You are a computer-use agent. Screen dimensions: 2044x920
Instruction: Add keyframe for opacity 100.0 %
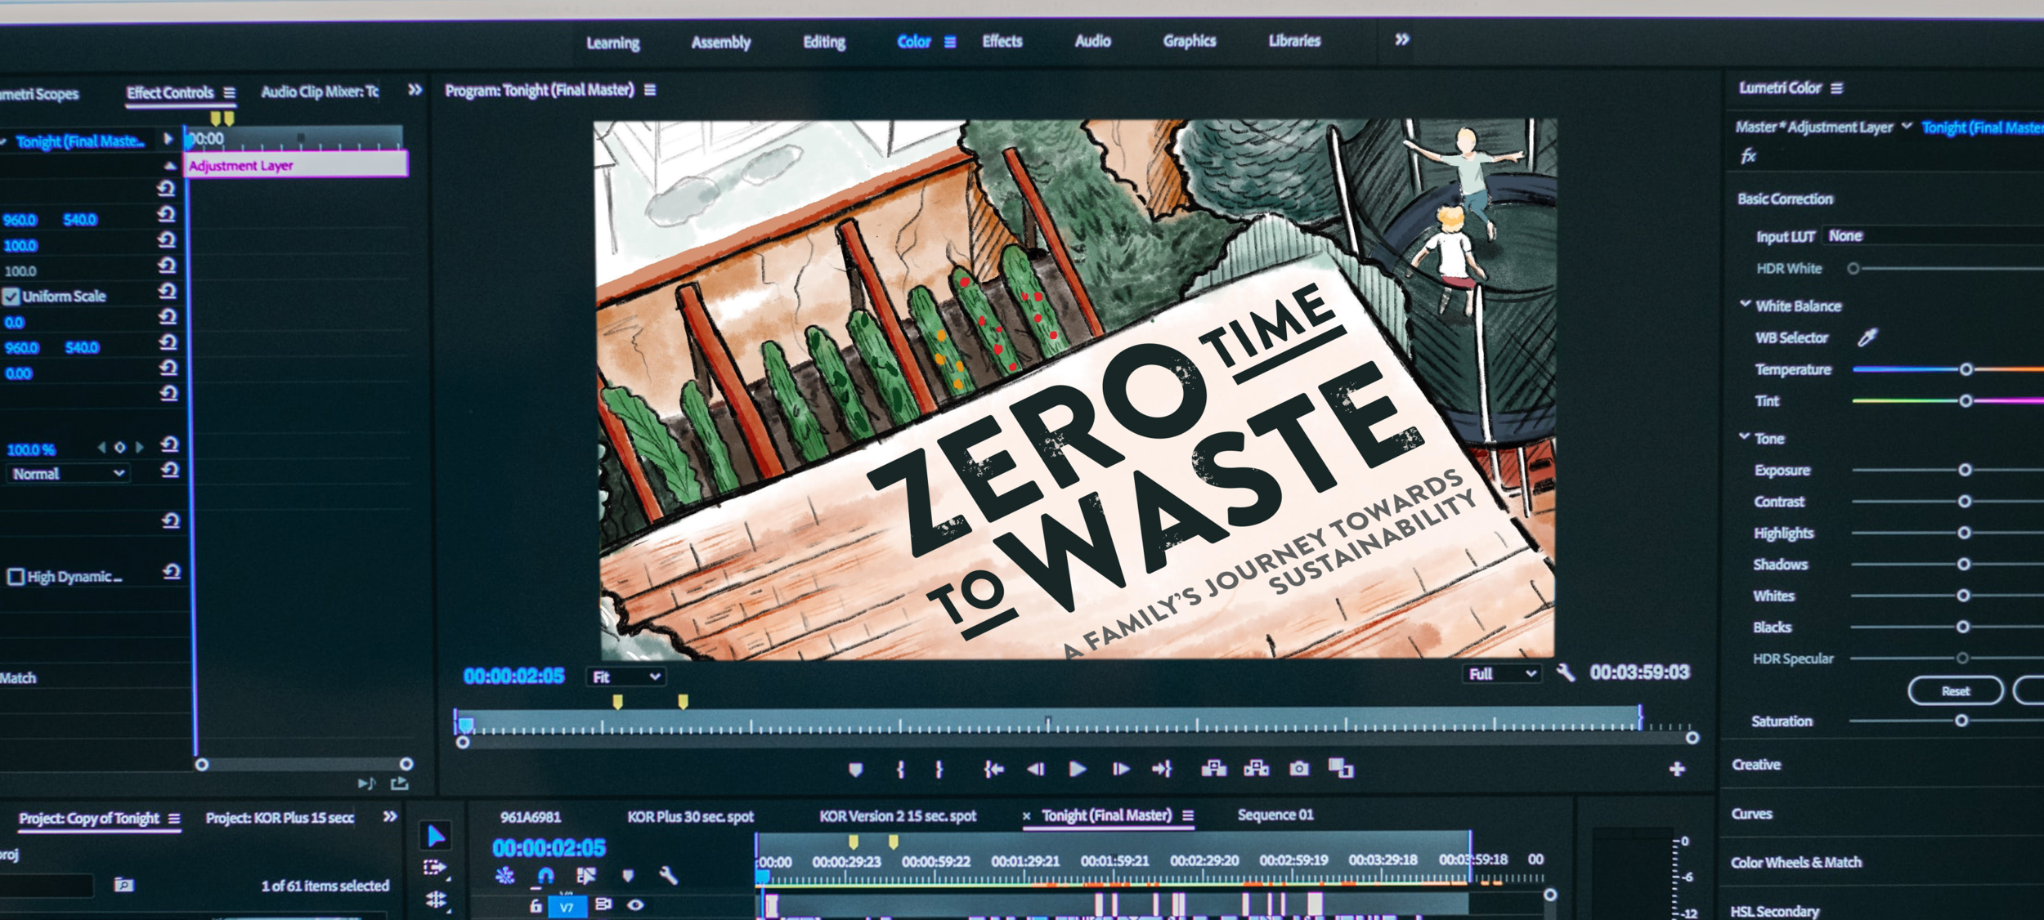tap(119, 448)
